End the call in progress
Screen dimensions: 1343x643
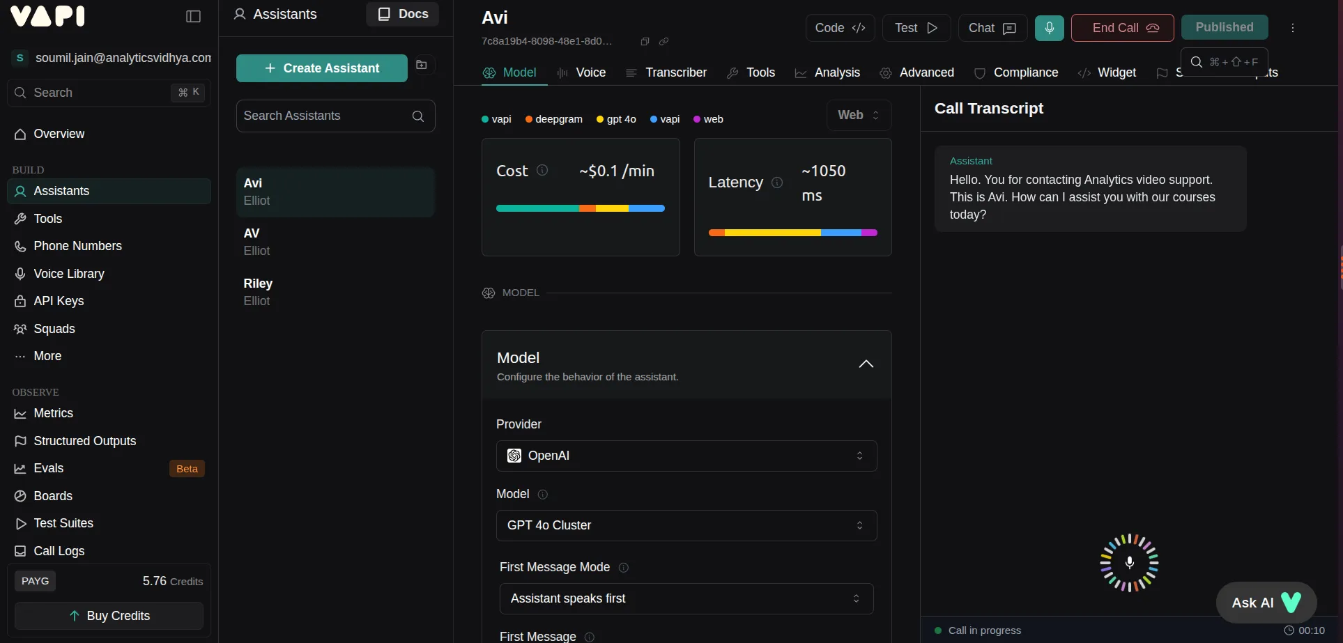(x=1122, y=28)
